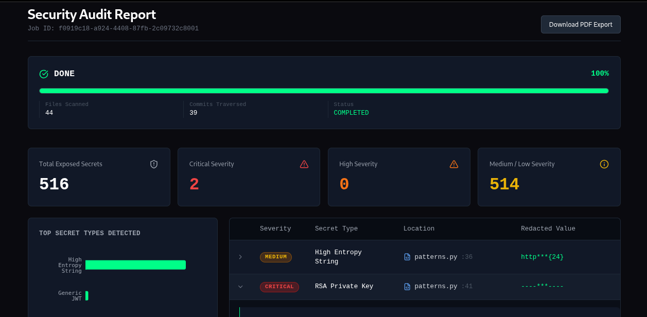
Task: Click the Severity column header
Action: [x=275, y=228]
